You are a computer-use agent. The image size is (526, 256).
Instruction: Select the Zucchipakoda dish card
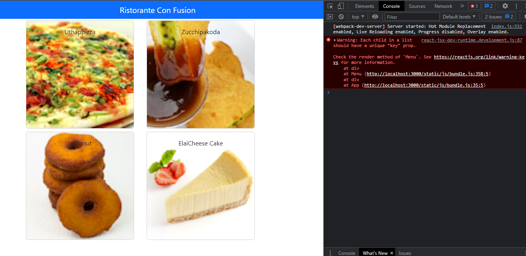point(201,74)
